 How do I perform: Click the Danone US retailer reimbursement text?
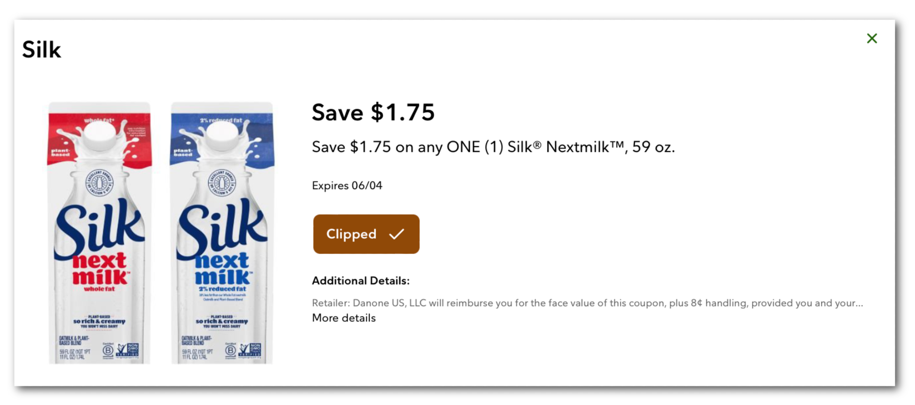[587, 303]
